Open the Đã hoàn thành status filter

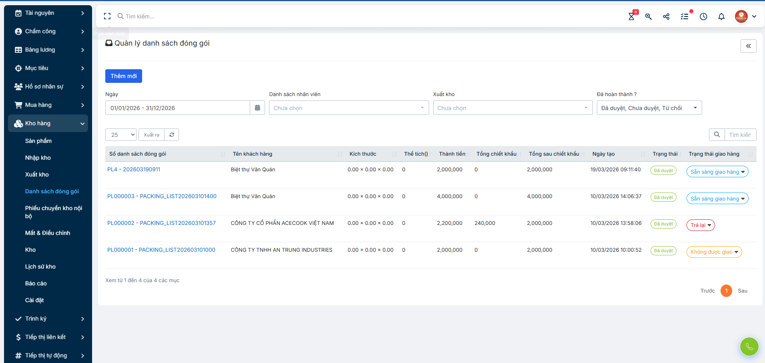pos(649,108)
